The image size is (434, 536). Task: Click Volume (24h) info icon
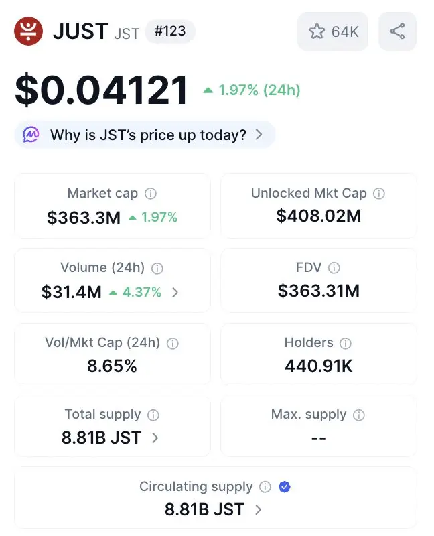[157, 269]
